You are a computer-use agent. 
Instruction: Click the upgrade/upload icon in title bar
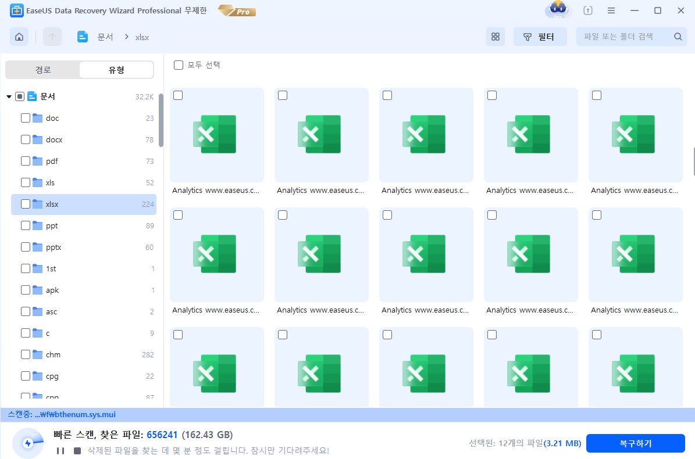(x=588, y=10)
